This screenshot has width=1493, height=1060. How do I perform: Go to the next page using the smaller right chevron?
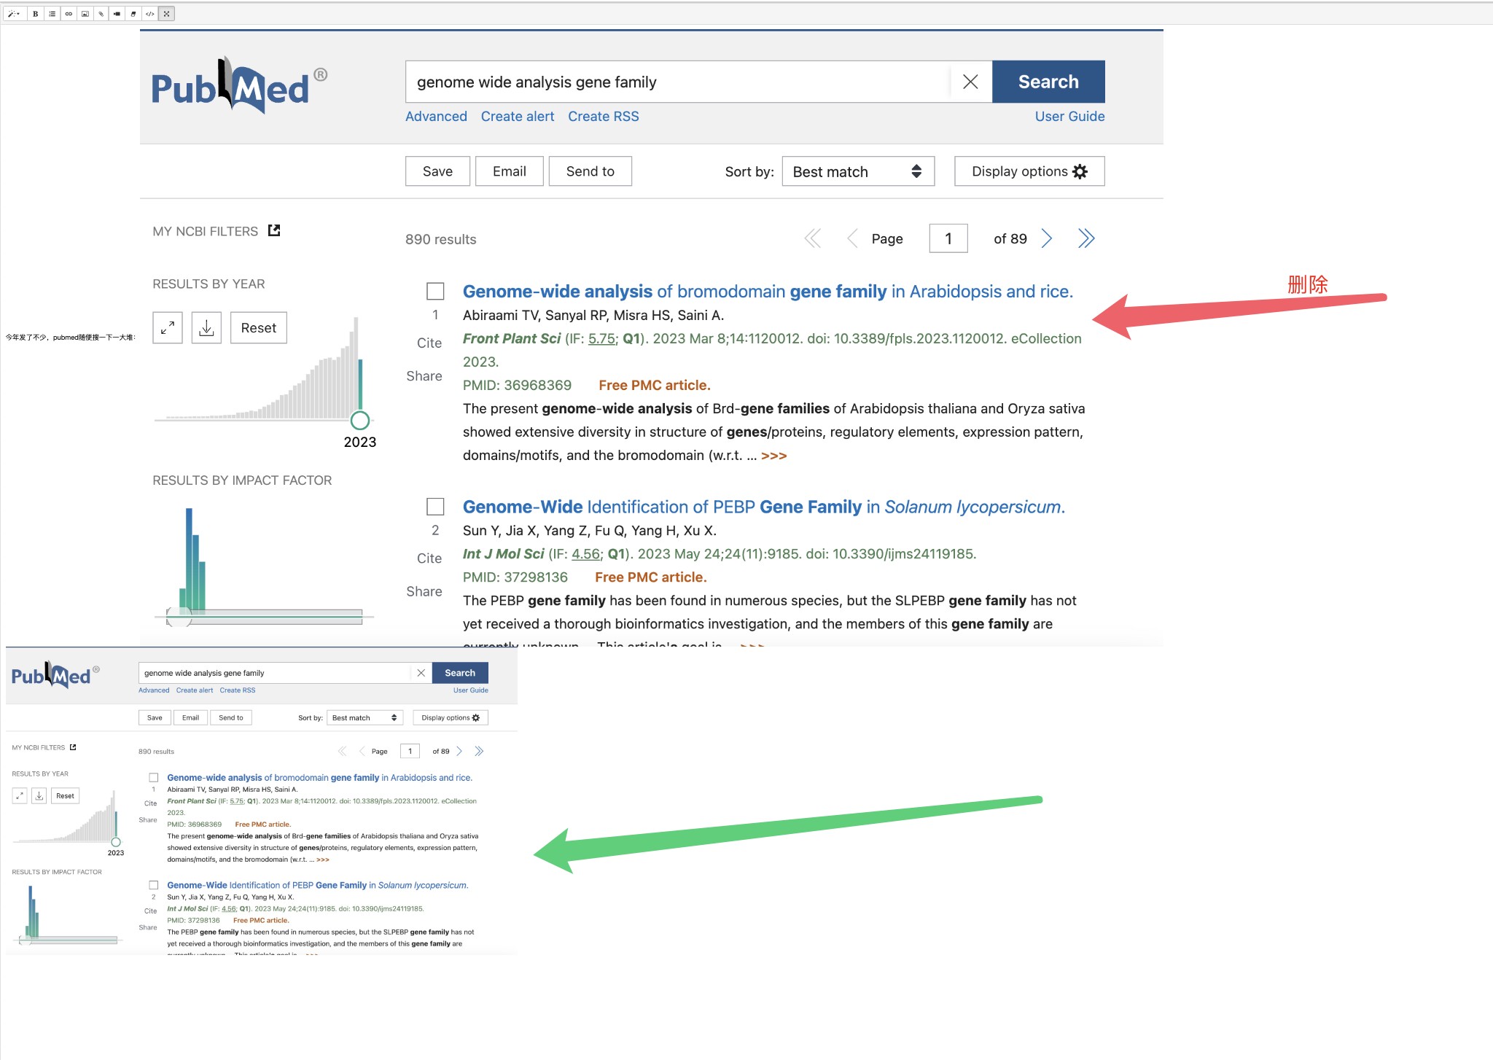[459, 751]
